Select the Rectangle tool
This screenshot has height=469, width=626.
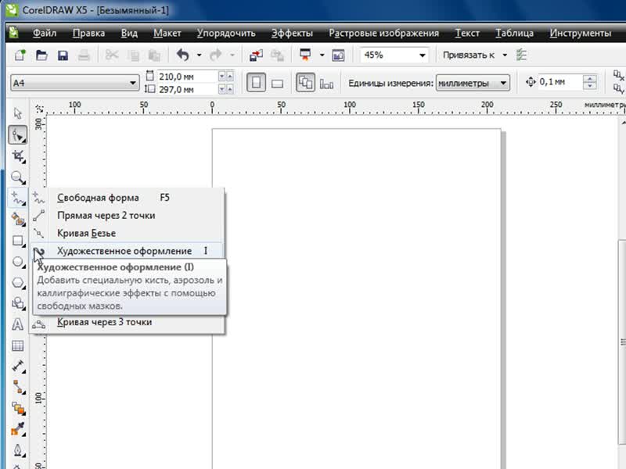[x=17, y=241]
